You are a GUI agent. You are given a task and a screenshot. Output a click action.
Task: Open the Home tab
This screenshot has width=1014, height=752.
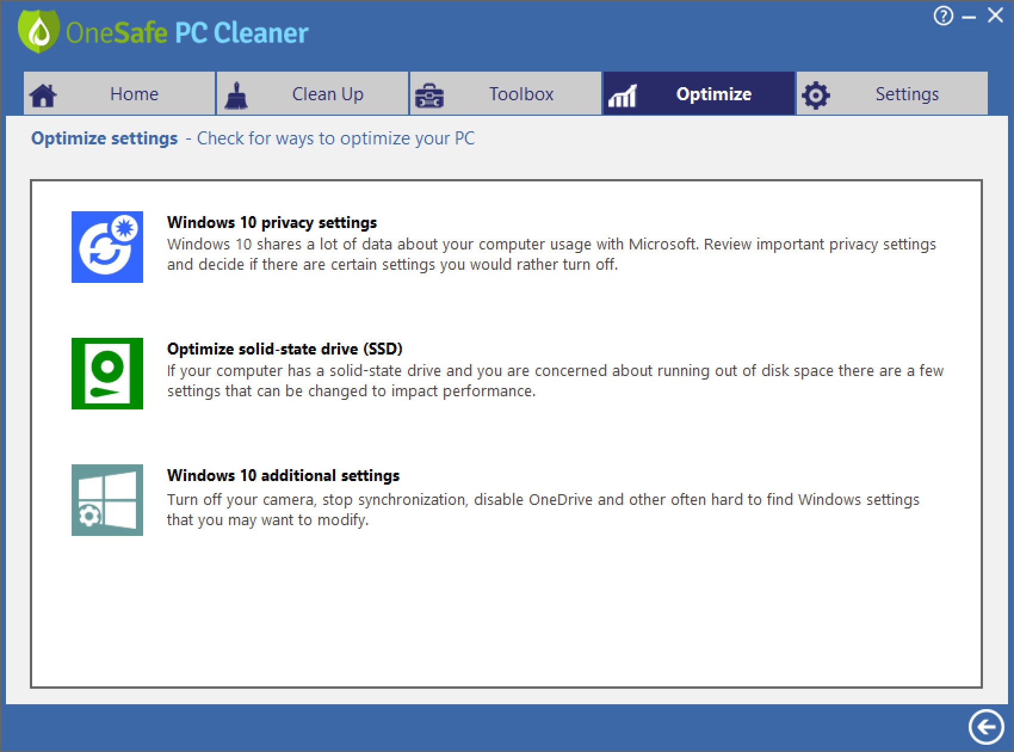[x=119, y=93]
